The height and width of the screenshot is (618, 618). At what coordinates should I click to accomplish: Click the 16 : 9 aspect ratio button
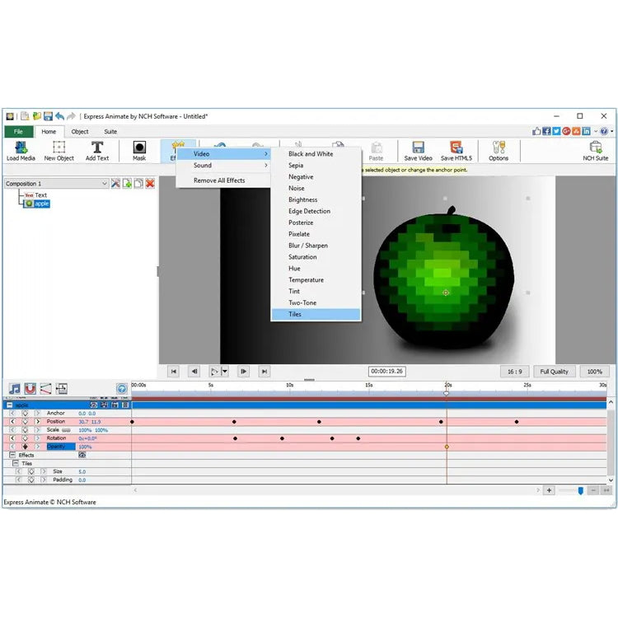point(514,372)
